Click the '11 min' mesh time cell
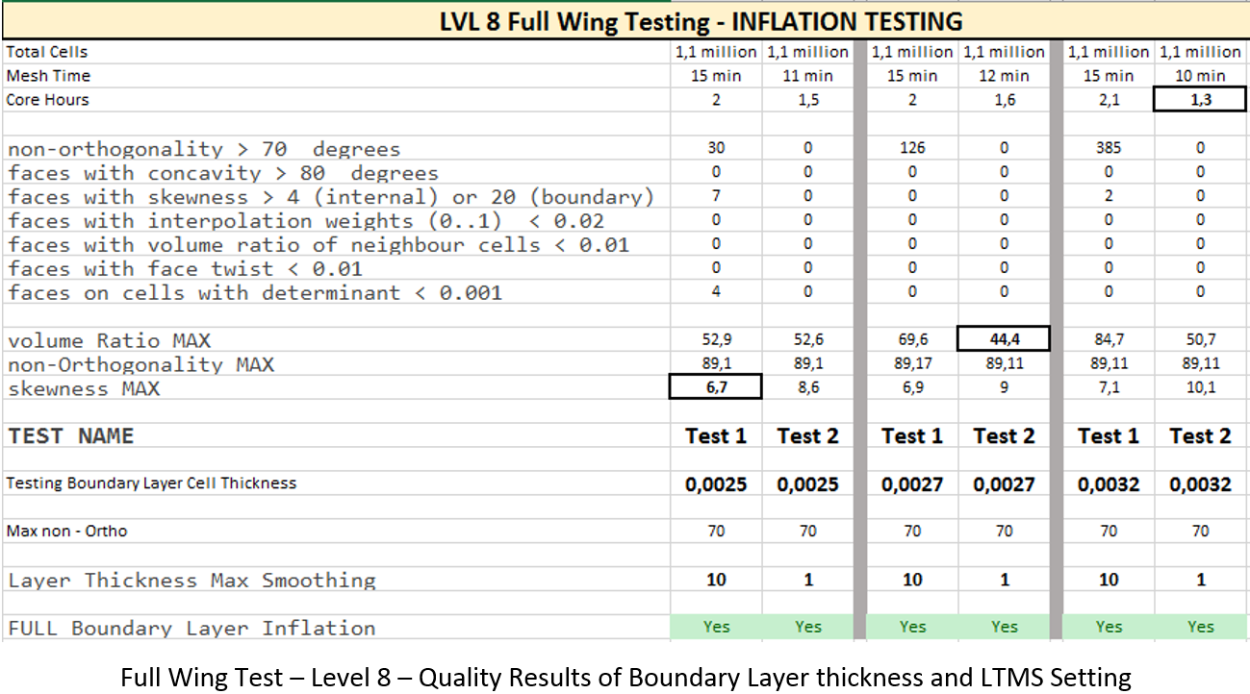1250x694 pixels. [x=808, y=76]
